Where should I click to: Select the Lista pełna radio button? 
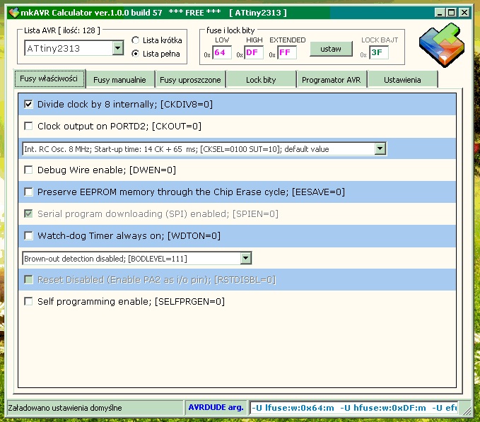(x=135, y=54)
